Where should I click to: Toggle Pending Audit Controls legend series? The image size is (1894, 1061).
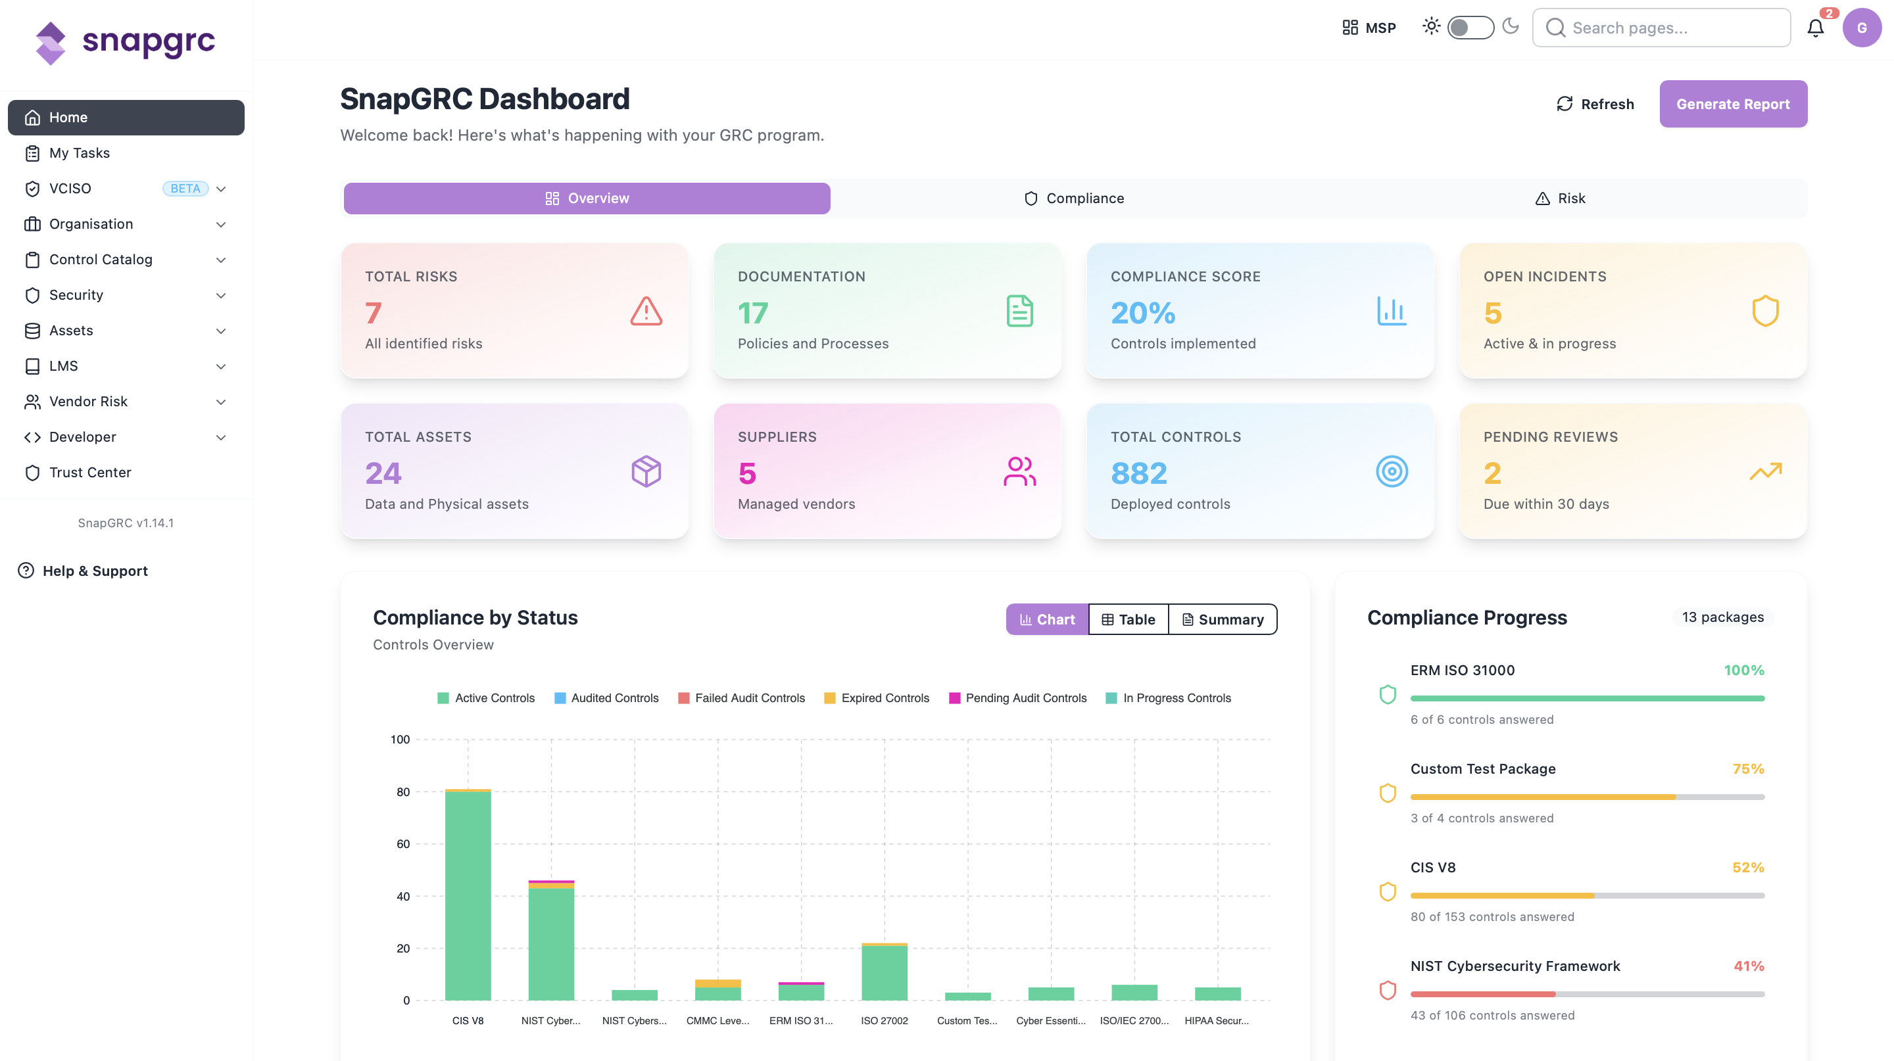pos(1017,698)
